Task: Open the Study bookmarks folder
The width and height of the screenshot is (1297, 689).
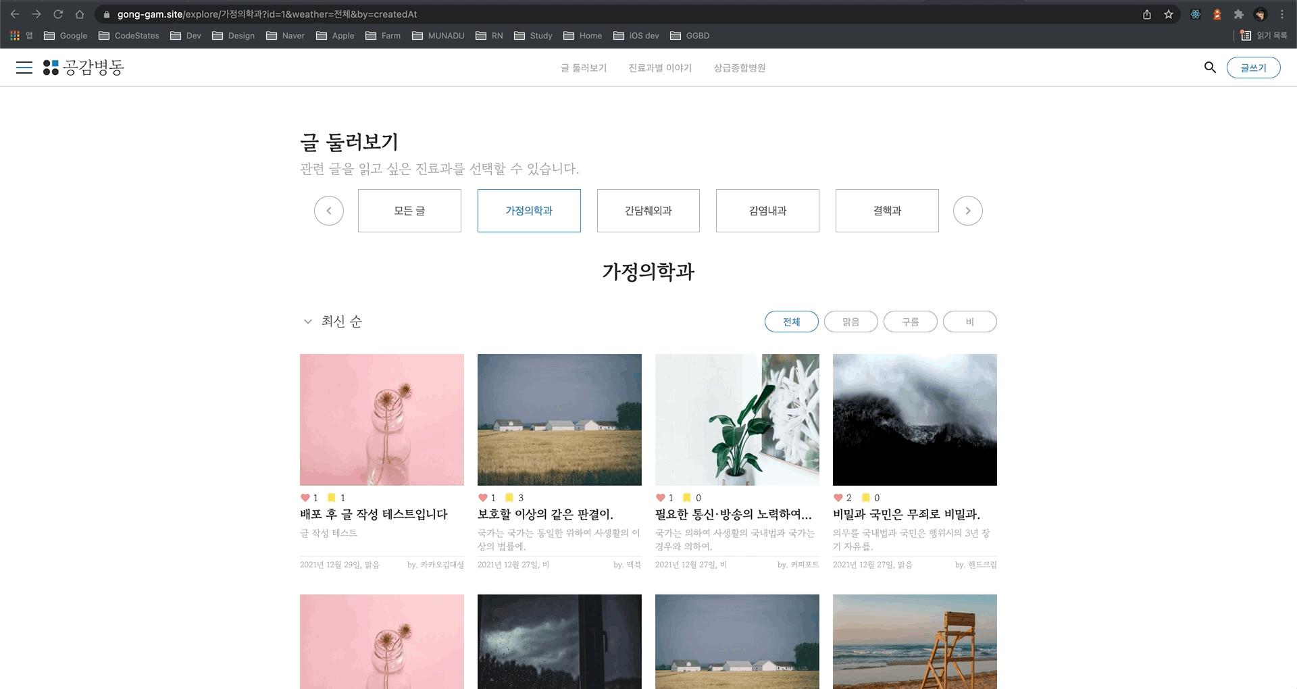Action: point(533,36)
